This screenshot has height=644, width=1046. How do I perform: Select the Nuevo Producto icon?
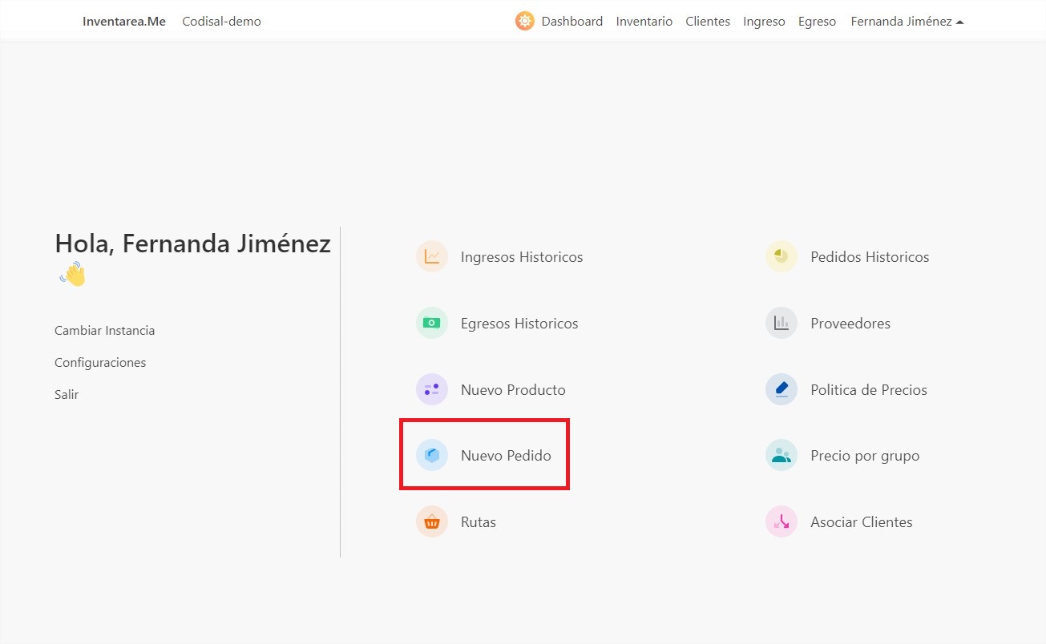[x=432, y=389]
